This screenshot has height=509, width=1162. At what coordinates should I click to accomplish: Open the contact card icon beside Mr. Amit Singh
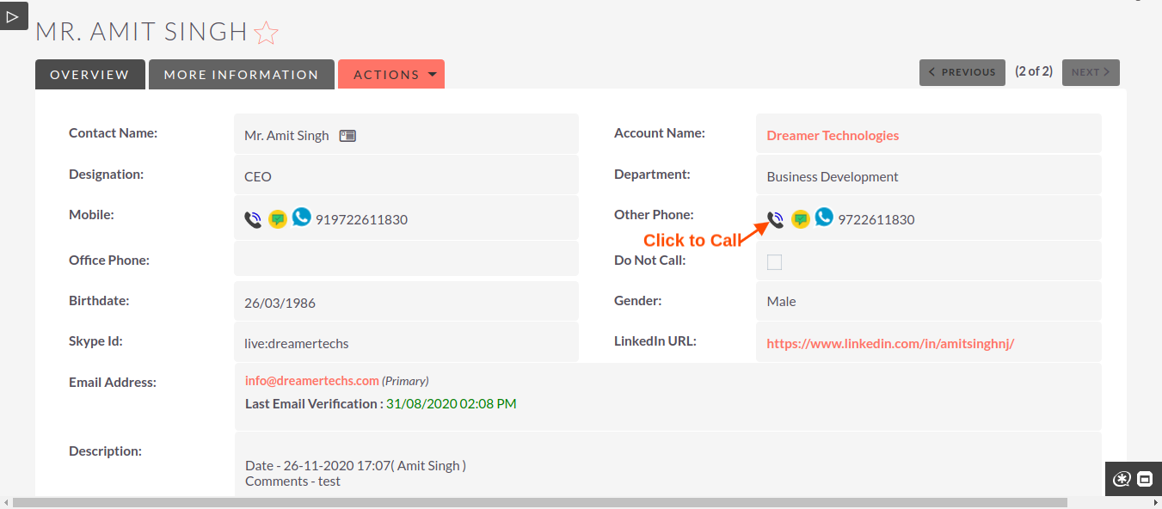(x=347, y=135)
